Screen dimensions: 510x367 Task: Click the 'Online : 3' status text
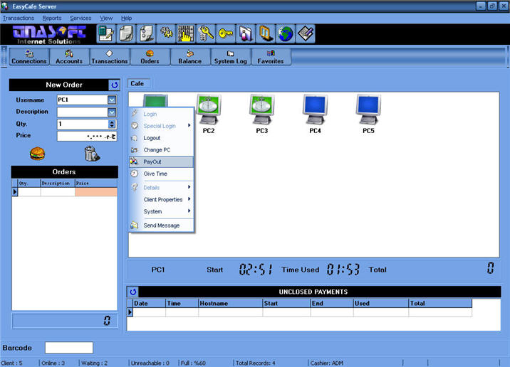click(x=53, y=363)
